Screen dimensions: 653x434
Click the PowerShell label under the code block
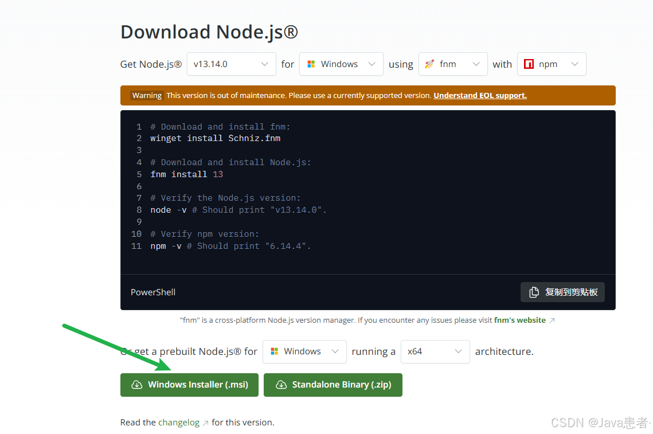click(x=153, y=292)
